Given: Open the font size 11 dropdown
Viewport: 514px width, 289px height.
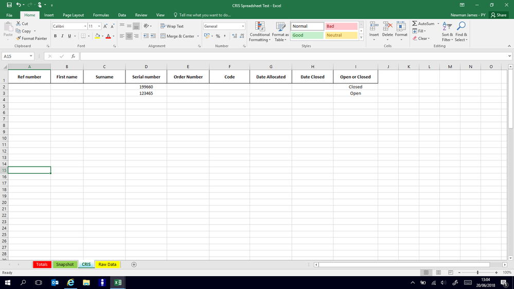Looking at the screenshot, I should click(99, 26).
